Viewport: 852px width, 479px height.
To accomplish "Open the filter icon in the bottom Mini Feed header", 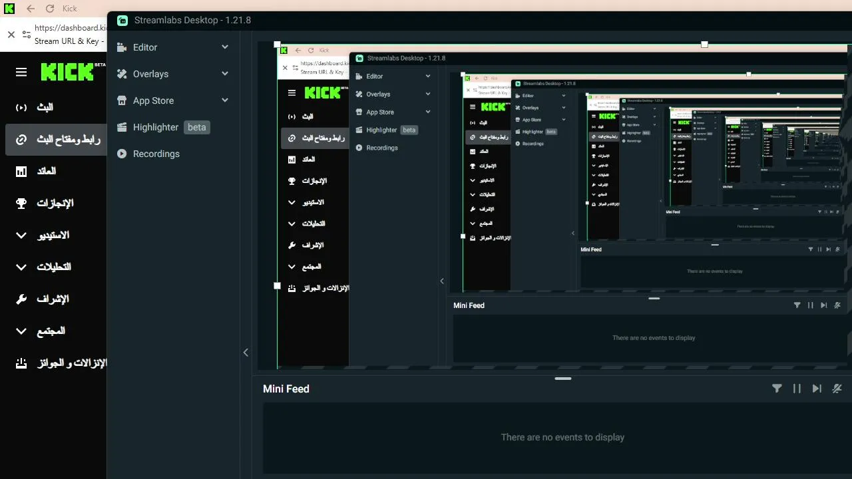I will (777, 389).
